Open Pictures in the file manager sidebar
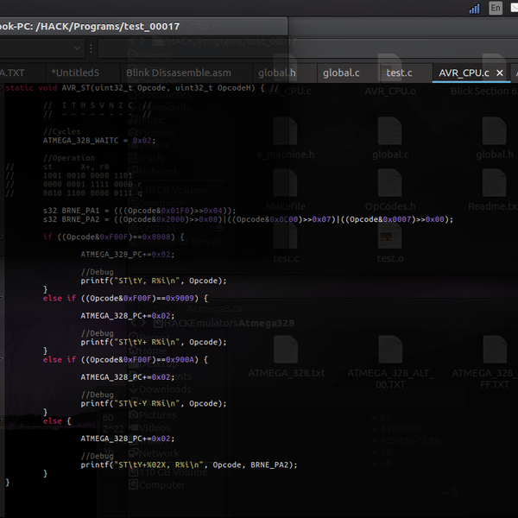 tap(157, 415)
